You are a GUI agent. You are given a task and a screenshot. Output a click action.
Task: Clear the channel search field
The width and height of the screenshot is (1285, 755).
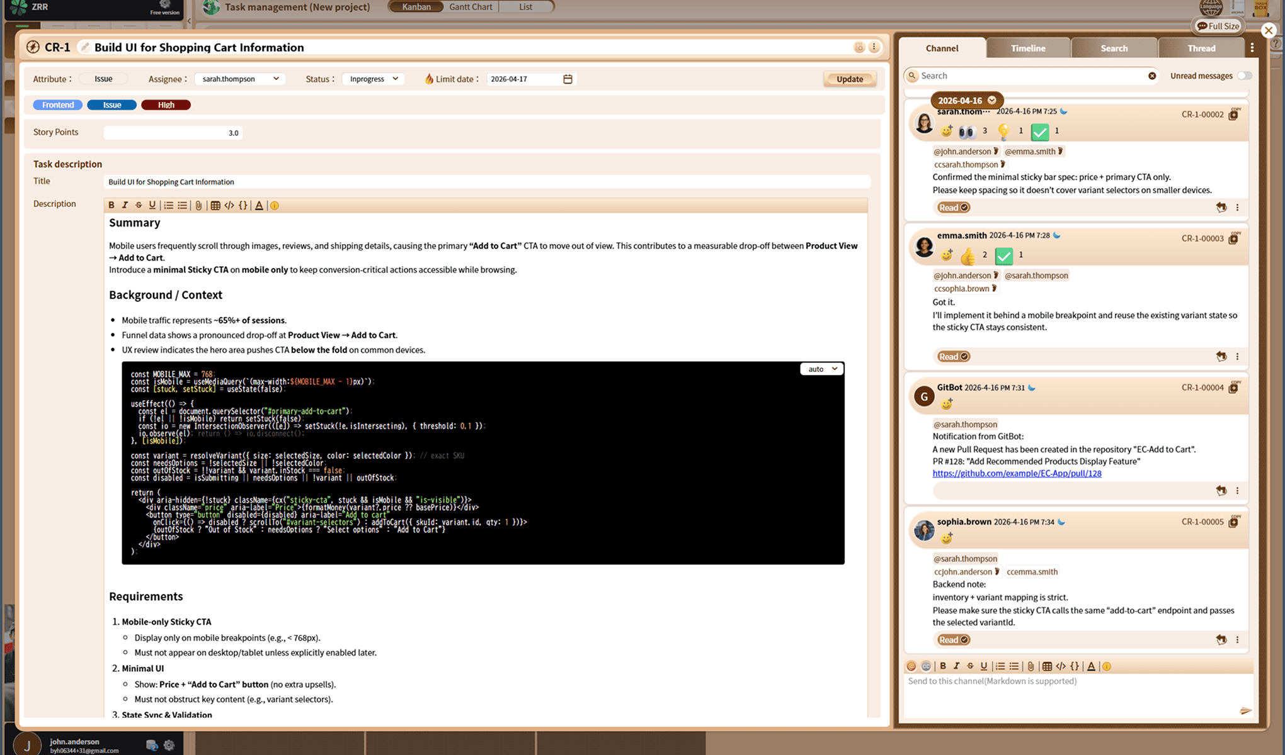(1152, 75)
